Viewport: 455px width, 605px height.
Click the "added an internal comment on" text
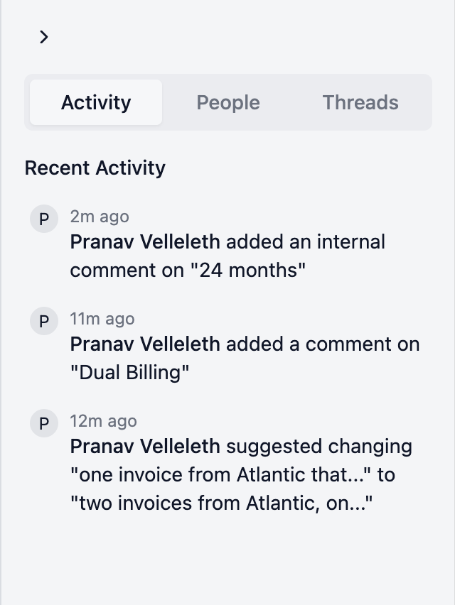click(306, 242)
